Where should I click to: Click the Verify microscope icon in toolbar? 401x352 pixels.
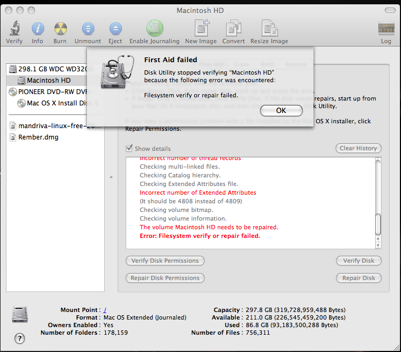pos(15,28)
